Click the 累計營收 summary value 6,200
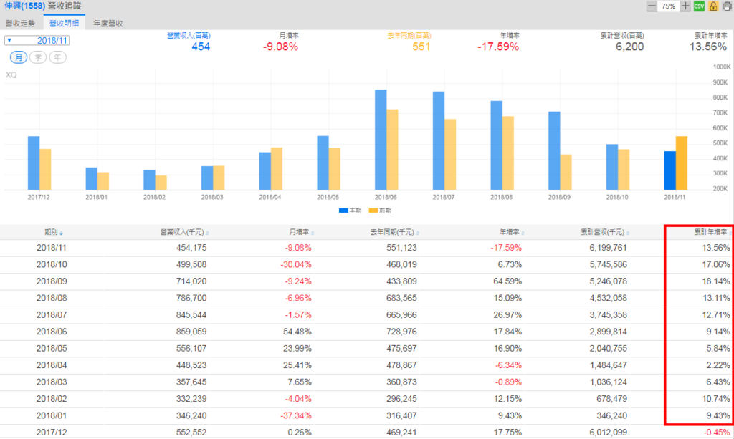The width and height of the screenshot is (734, 439). (x=629, y=47)
